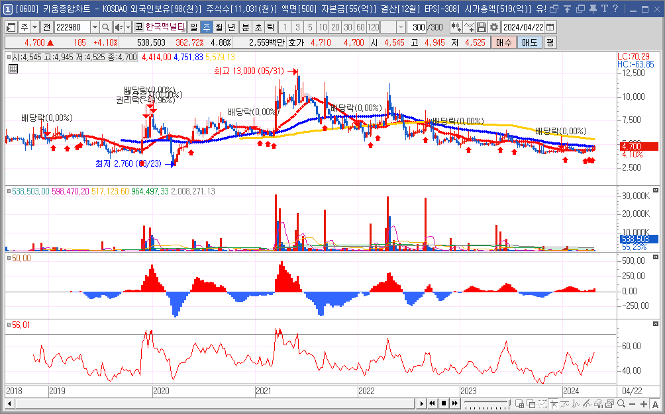Click the cascade windows icon in the title bar
The image size is (665, 414).
pos(580,9)
